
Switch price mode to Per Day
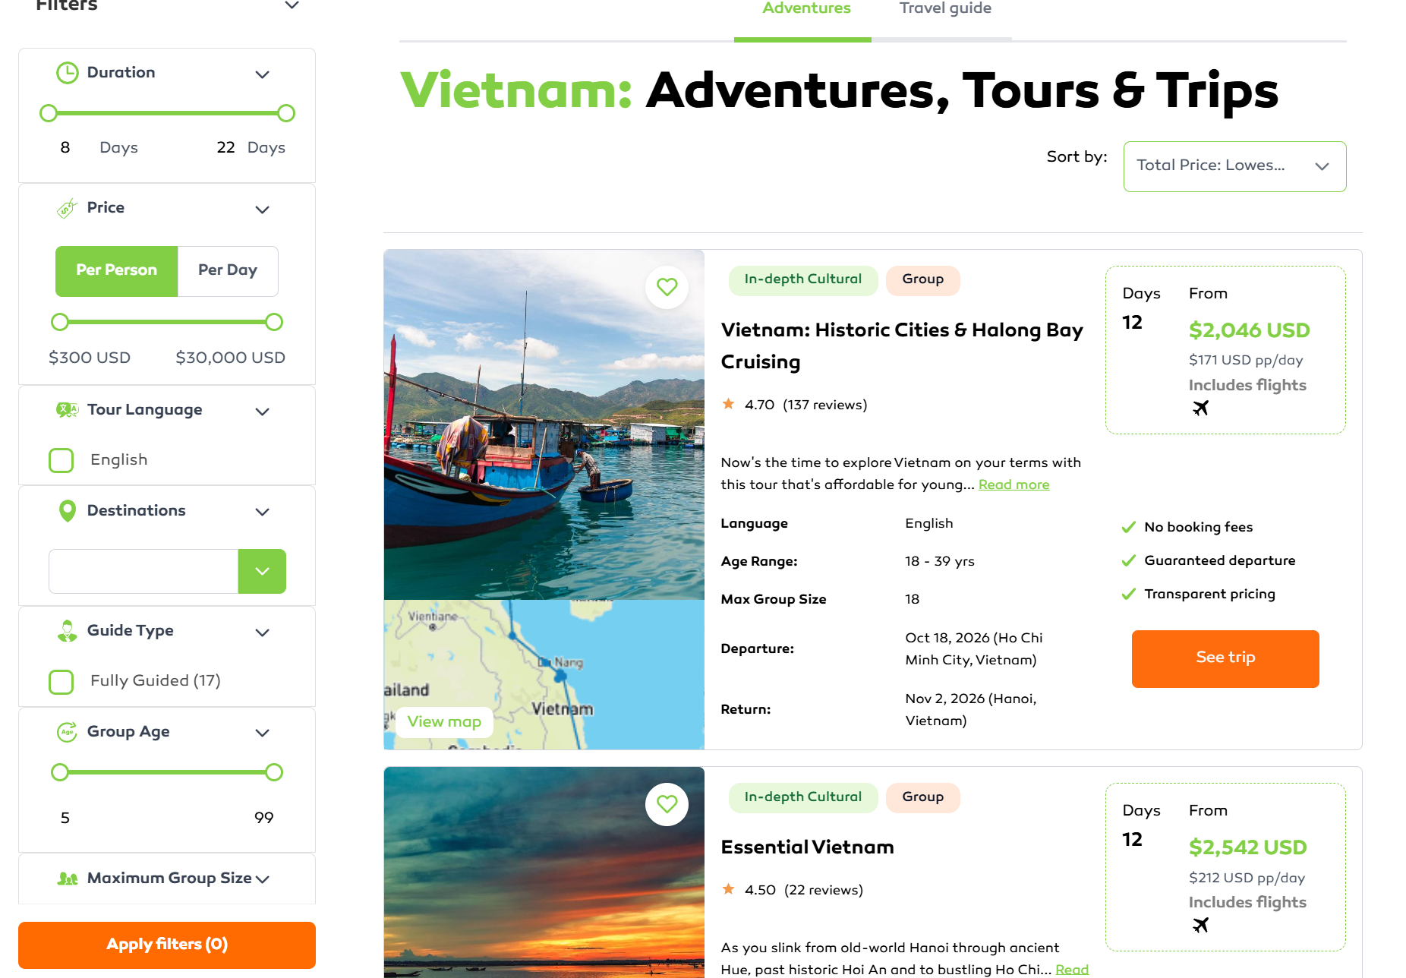pos(228,270)
